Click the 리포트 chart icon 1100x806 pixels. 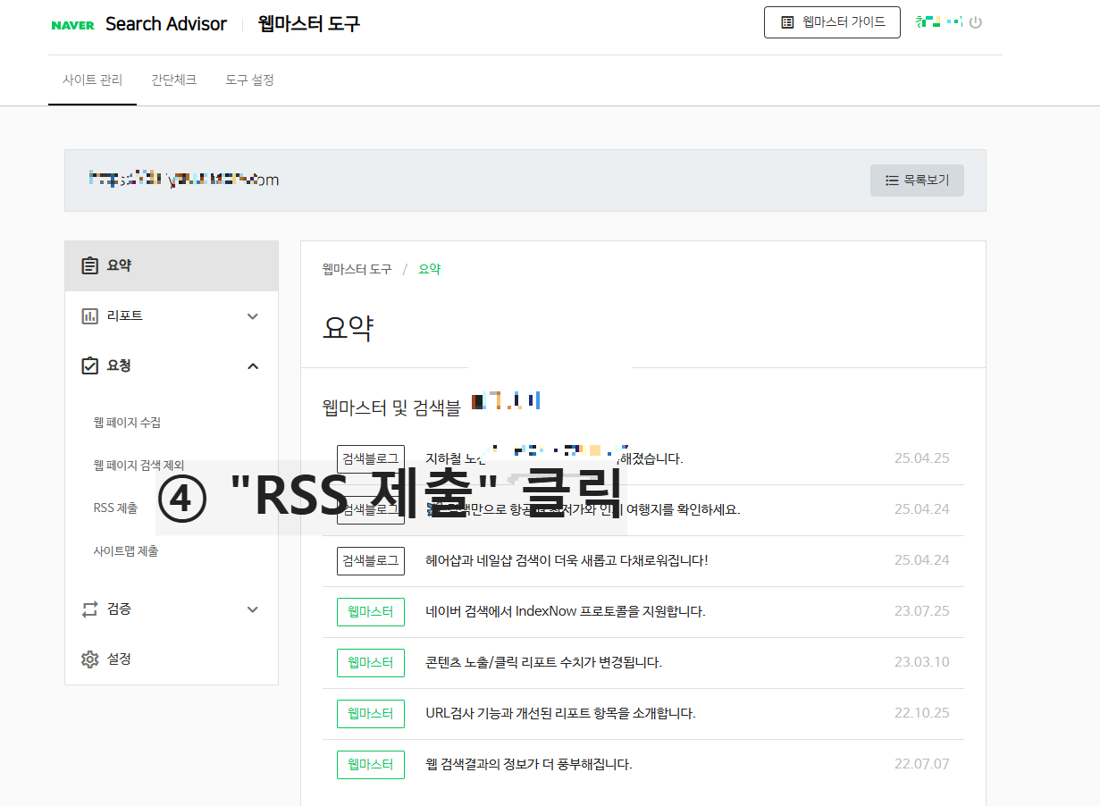pyautogui.click(x=89, y=316)
